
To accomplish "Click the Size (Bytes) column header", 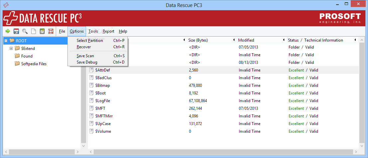I will click(x=198, y=40).
